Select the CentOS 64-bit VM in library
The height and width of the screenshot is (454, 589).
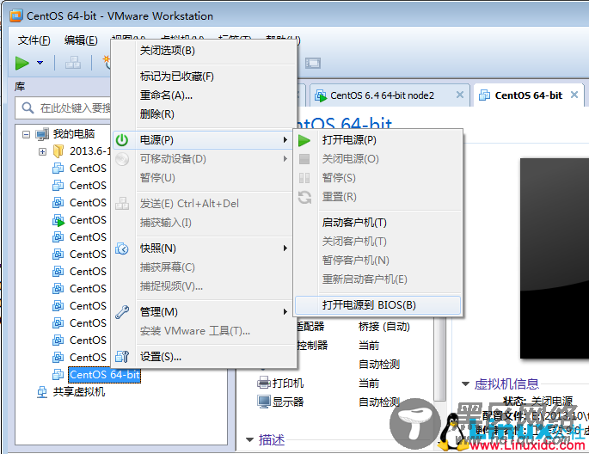click(x=104, y=374)
